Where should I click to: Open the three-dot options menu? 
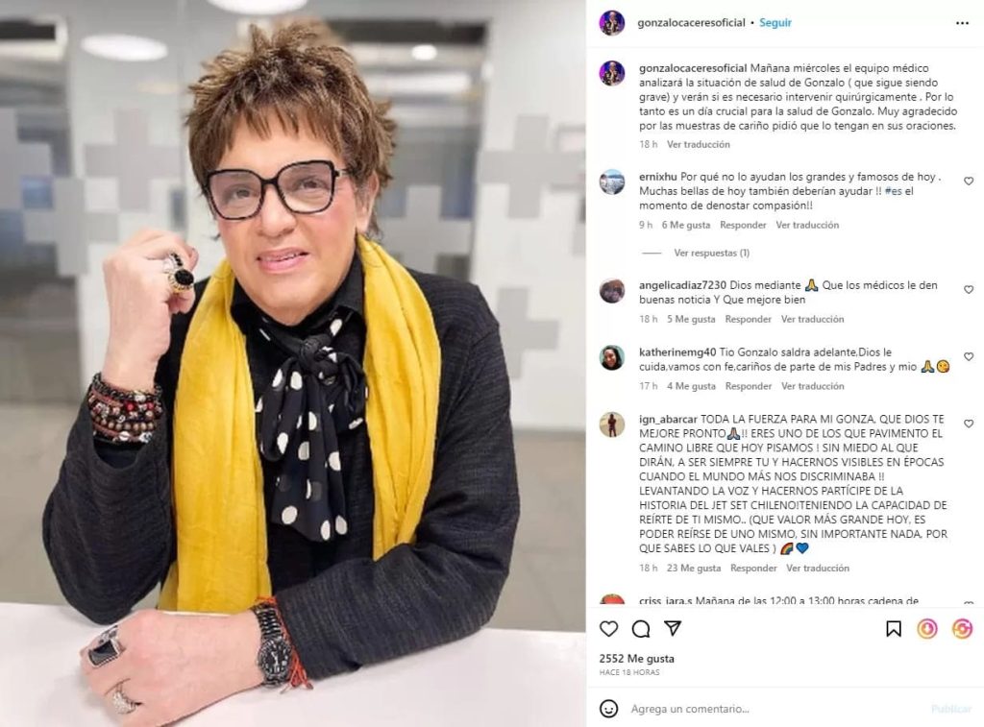962,23
